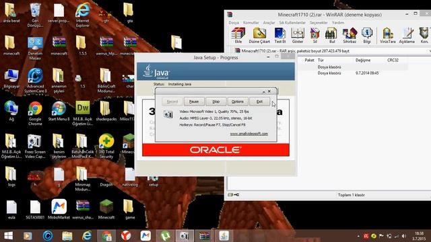Select the Minimap Modun folder on the desktop
This screenshot has height=242, width=431.
point(82,179)
